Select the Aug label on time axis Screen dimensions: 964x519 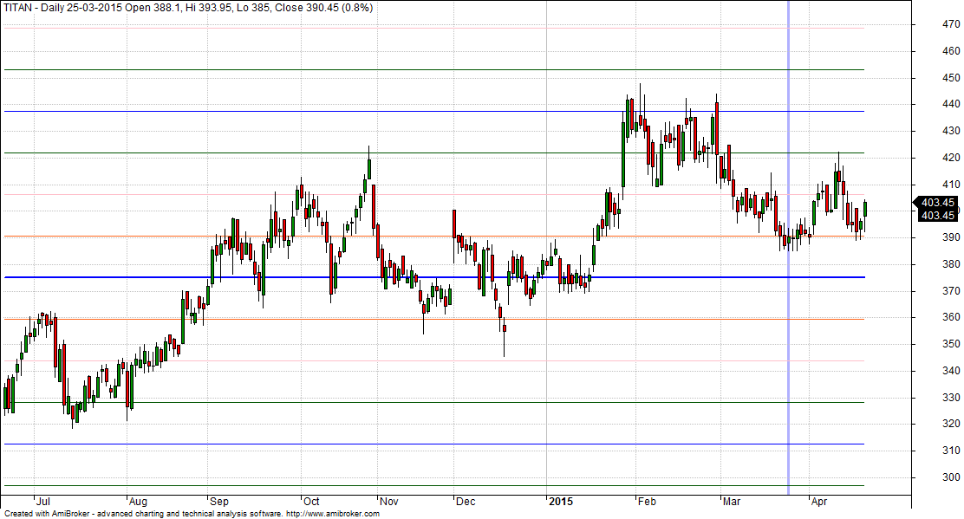[x=137, y=501]
